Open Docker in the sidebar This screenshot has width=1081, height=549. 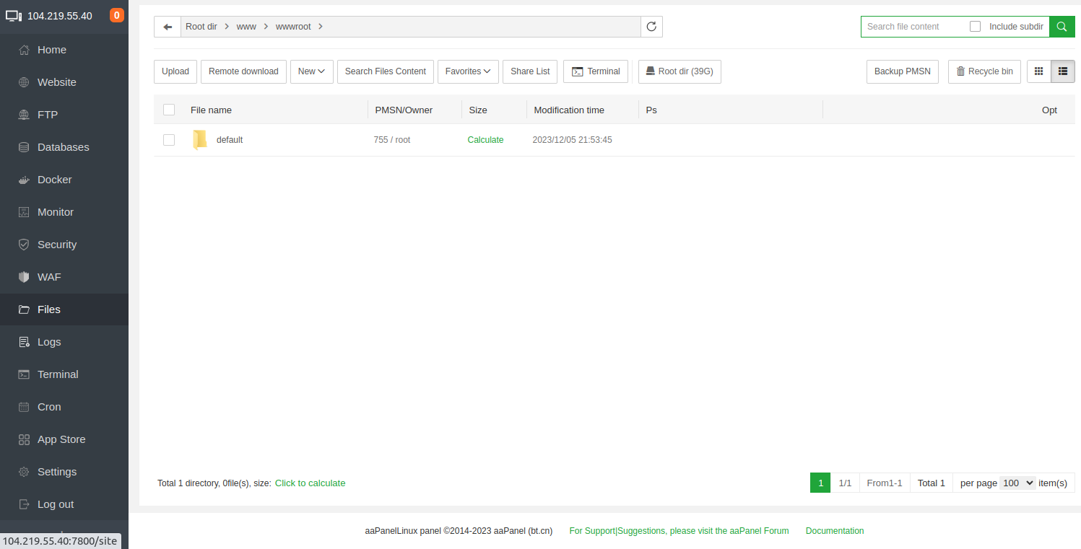tap(54, 180)
